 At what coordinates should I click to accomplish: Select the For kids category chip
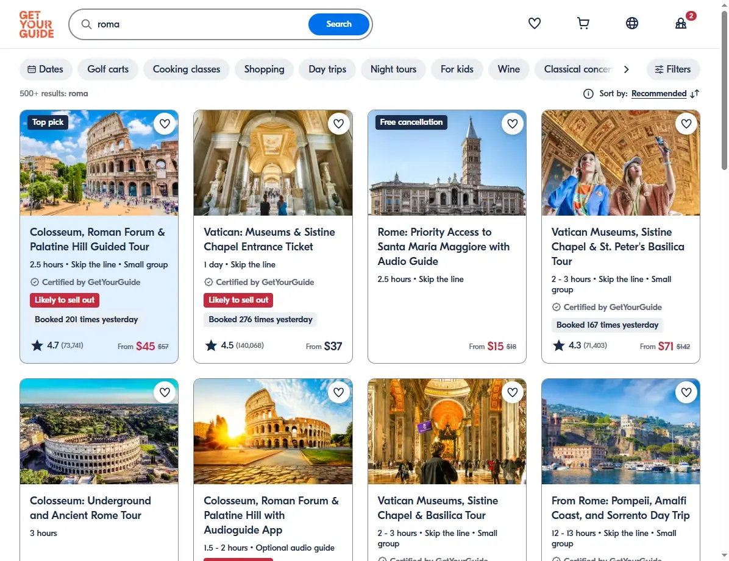(x=457, y=69)
